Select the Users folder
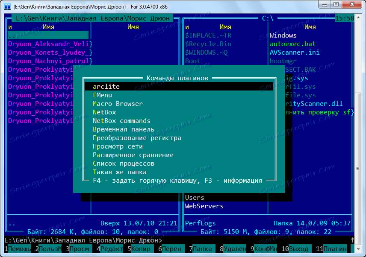366x257 pixels. click(x=195, y=198)
